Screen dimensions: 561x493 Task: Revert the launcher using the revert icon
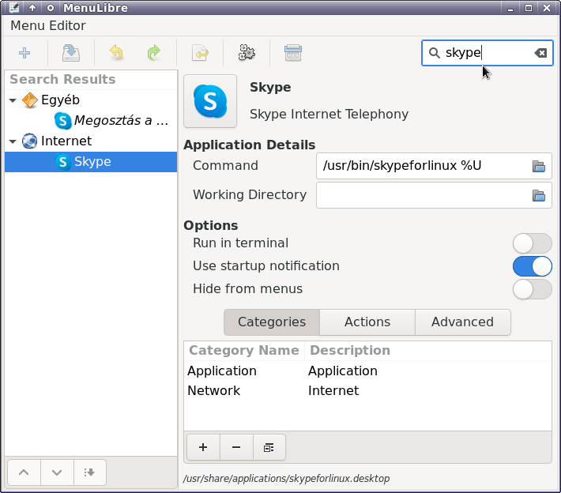pyautogui.click(x=200, y=53)
